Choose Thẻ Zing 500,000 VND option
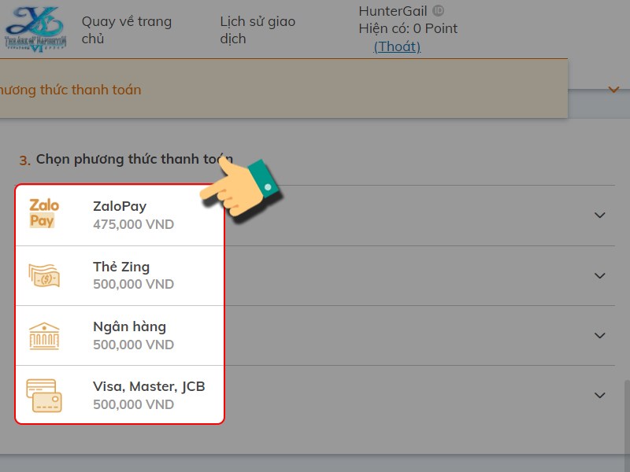Screen dimensions: 630x472 point(132,275)
